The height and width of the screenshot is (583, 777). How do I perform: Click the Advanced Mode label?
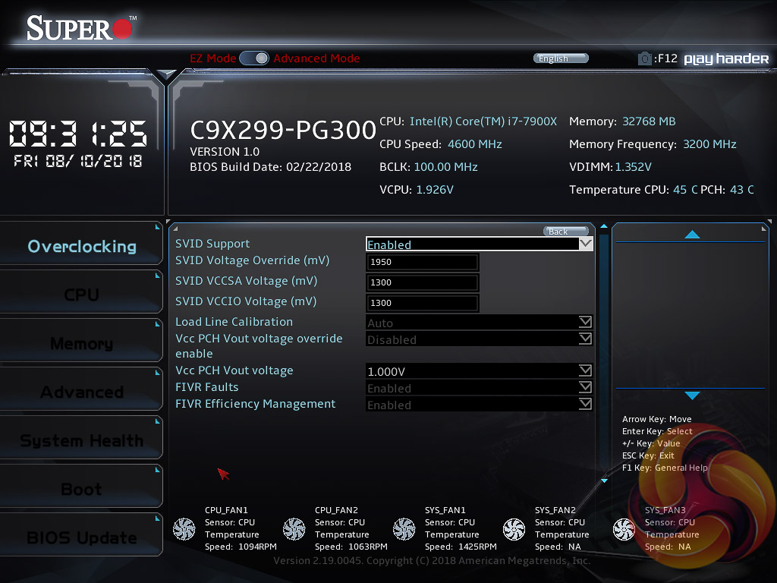pos(316,58)
